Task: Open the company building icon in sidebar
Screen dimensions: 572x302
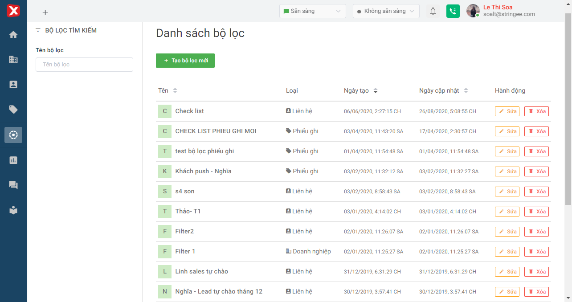Action: [x=13, y=59]
